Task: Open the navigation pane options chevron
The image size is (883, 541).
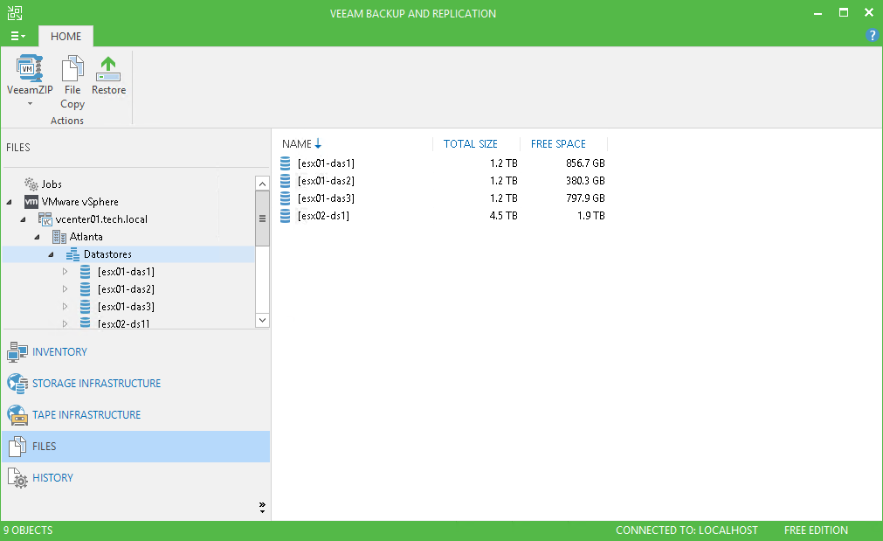Action: point(262,507)
